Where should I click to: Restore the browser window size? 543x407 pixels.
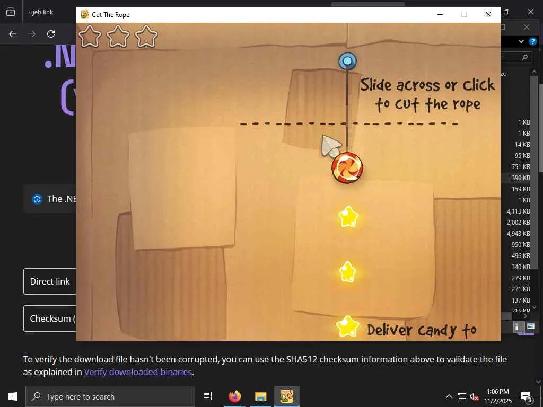(506, 12)
